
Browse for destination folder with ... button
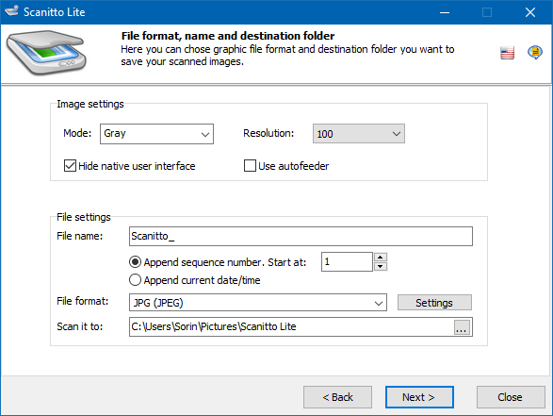coord(462,327)
